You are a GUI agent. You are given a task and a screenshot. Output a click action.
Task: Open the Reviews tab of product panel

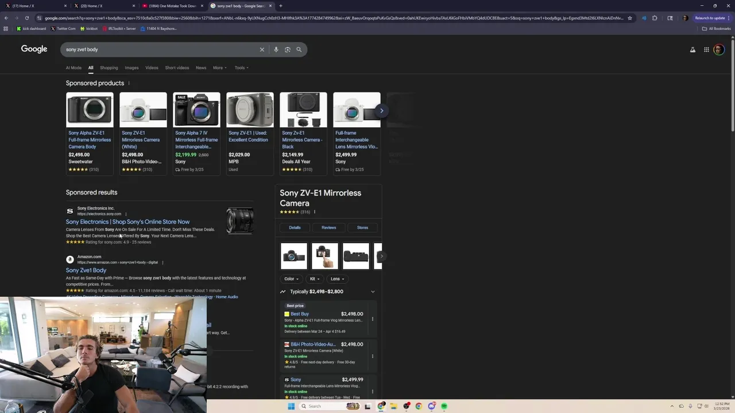pos(328,228)
